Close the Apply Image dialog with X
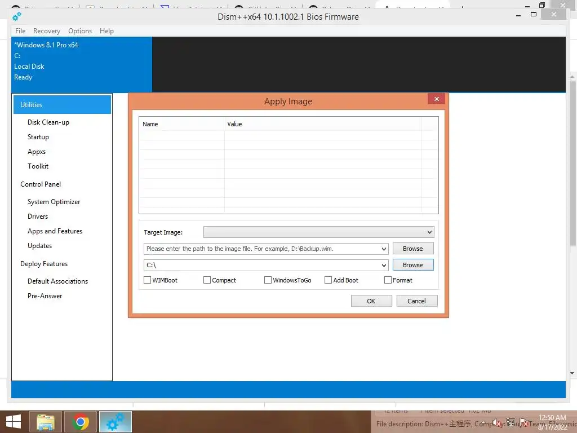The height and width of the screenshot is (433, 577). [437, 99]
